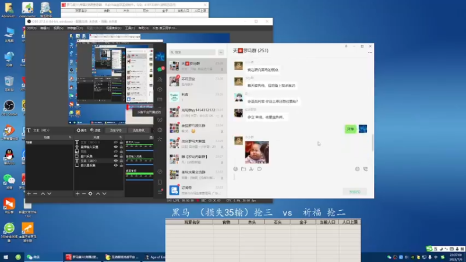Toggle lock on window capture source
Viewport: 466px width, 262px height.
pos(121,156)
